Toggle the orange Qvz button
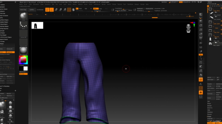The image size is (222, 124). pos(201,54)
